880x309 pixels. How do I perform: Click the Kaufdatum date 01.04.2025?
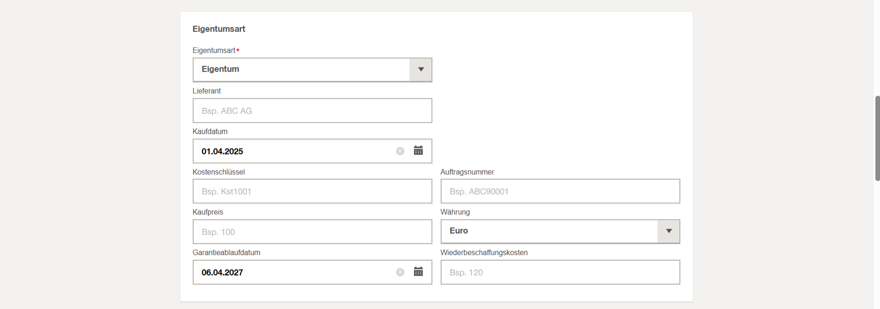(222, 151)
